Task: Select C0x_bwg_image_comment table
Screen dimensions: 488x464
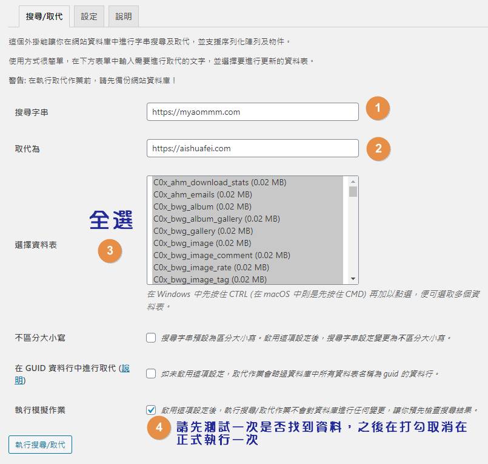Action: (x=221, y=255)
